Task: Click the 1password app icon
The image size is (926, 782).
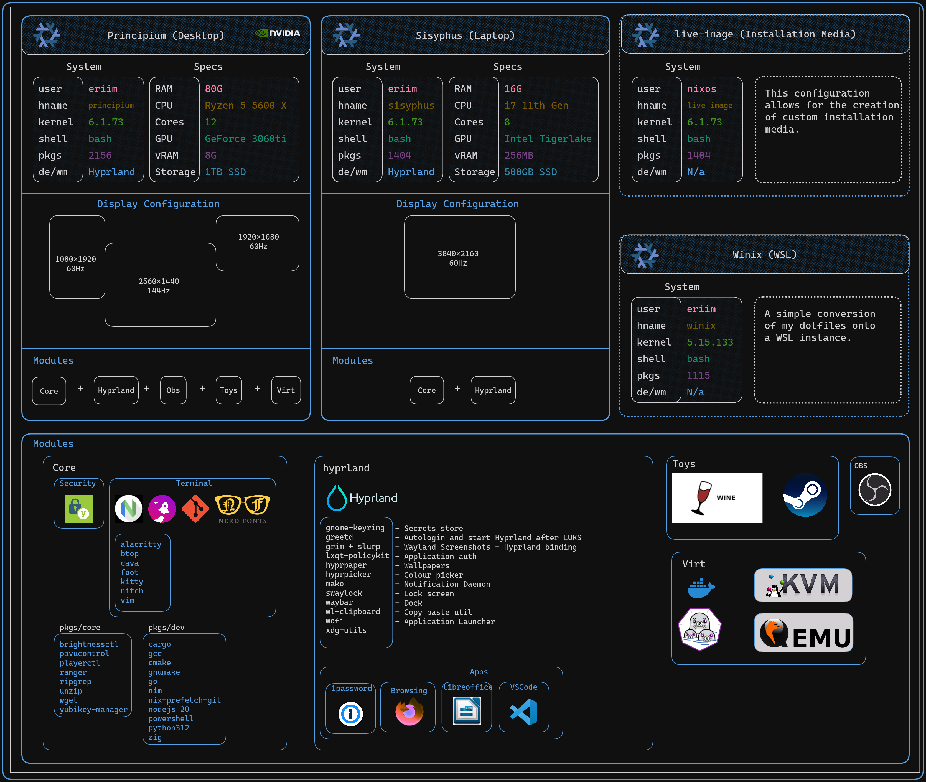Action: pos(351,714)
